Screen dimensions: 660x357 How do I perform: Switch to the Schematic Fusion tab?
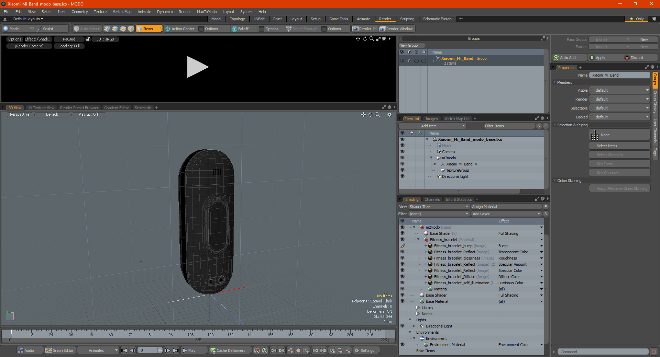point(437,19)
